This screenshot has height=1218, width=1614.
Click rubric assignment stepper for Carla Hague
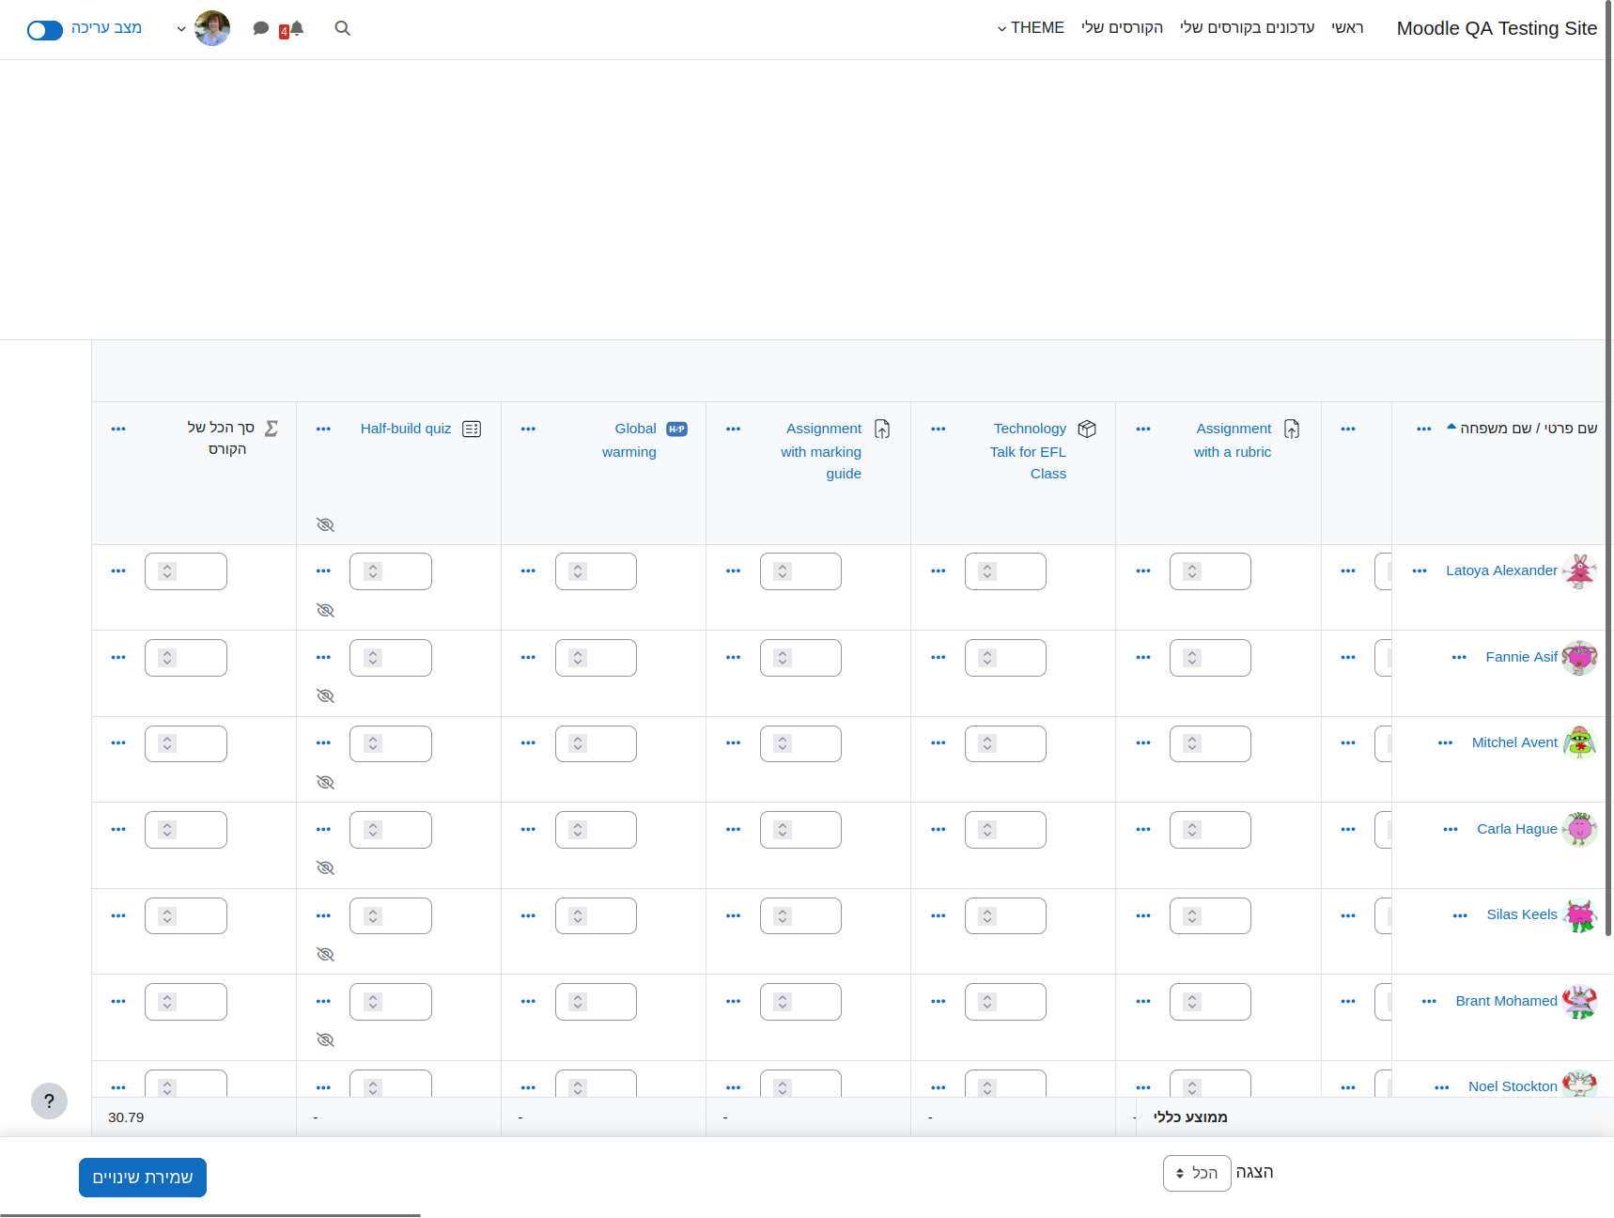point(1192,830)
